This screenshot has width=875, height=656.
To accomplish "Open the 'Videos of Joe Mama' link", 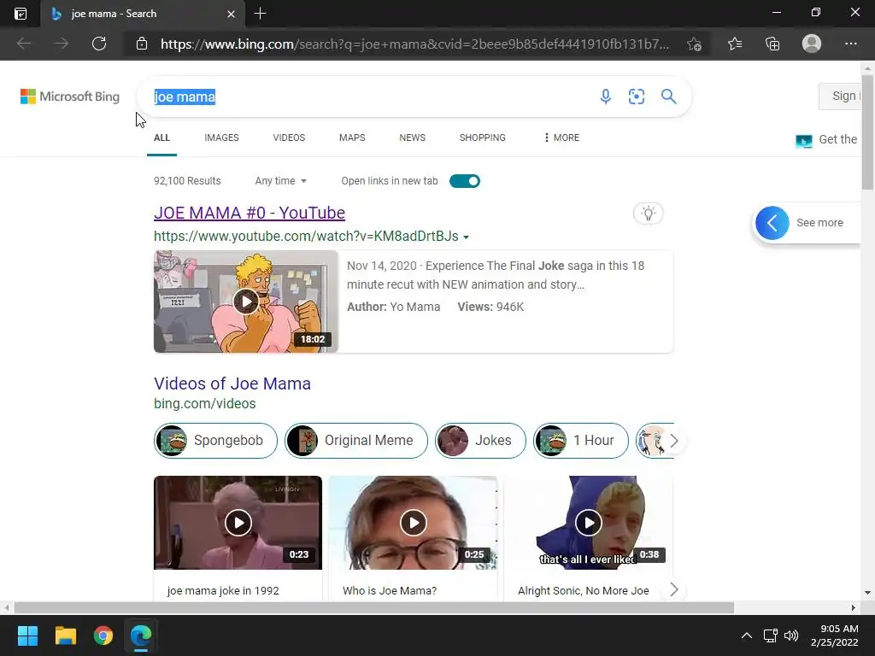I will [232, 384].
